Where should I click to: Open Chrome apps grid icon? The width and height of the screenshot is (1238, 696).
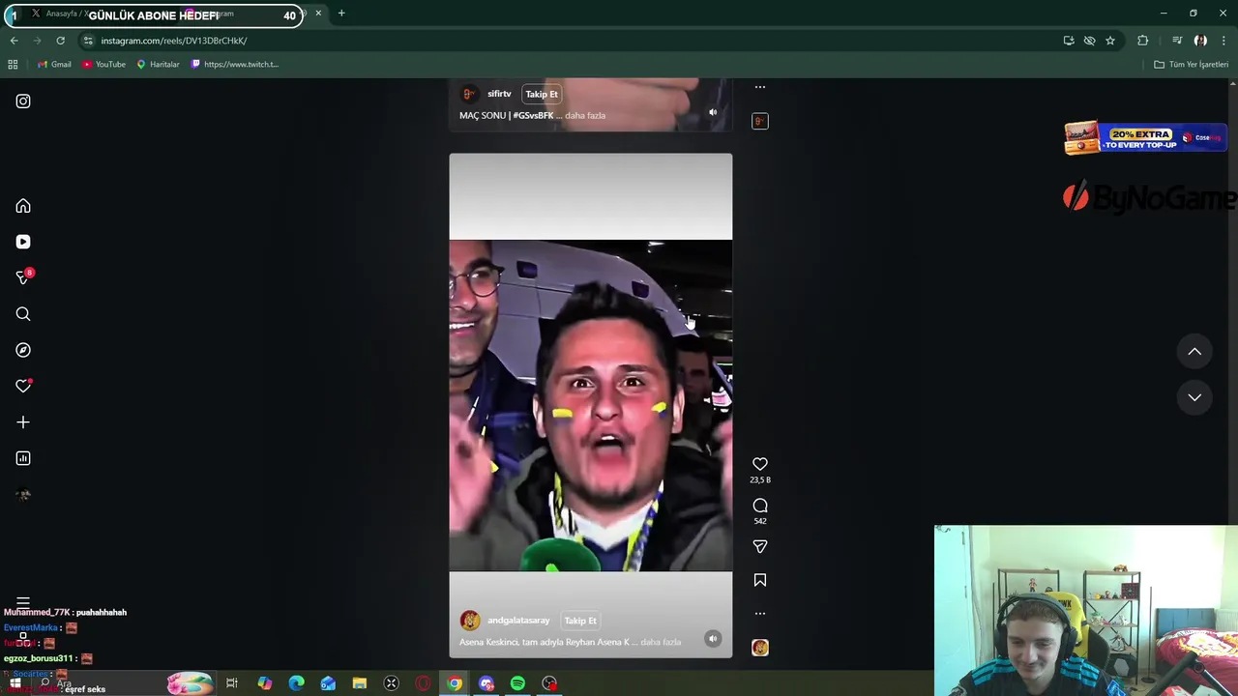[x=13, y=64]
